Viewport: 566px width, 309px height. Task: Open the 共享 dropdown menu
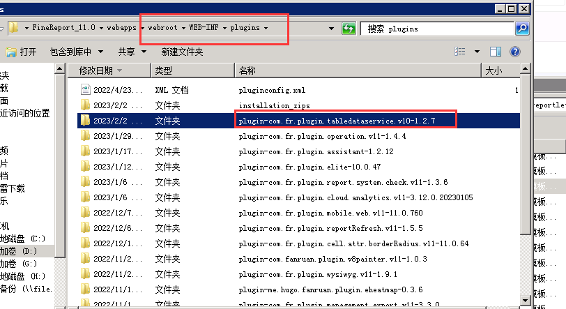tap(132, 52)
